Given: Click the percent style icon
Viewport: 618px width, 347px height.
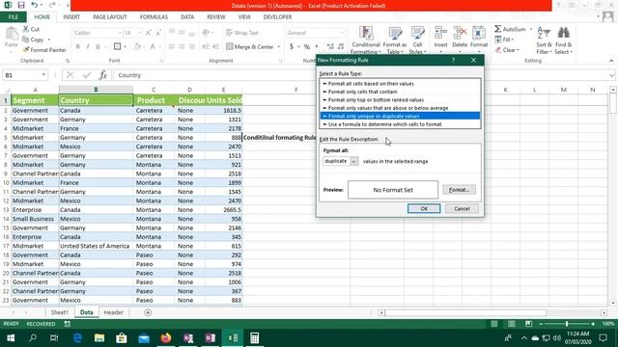Looking at the screenshot, I should point(307,46).
